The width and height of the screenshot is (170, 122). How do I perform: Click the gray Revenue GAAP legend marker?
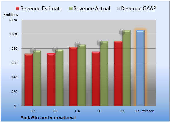pos(119,9)
